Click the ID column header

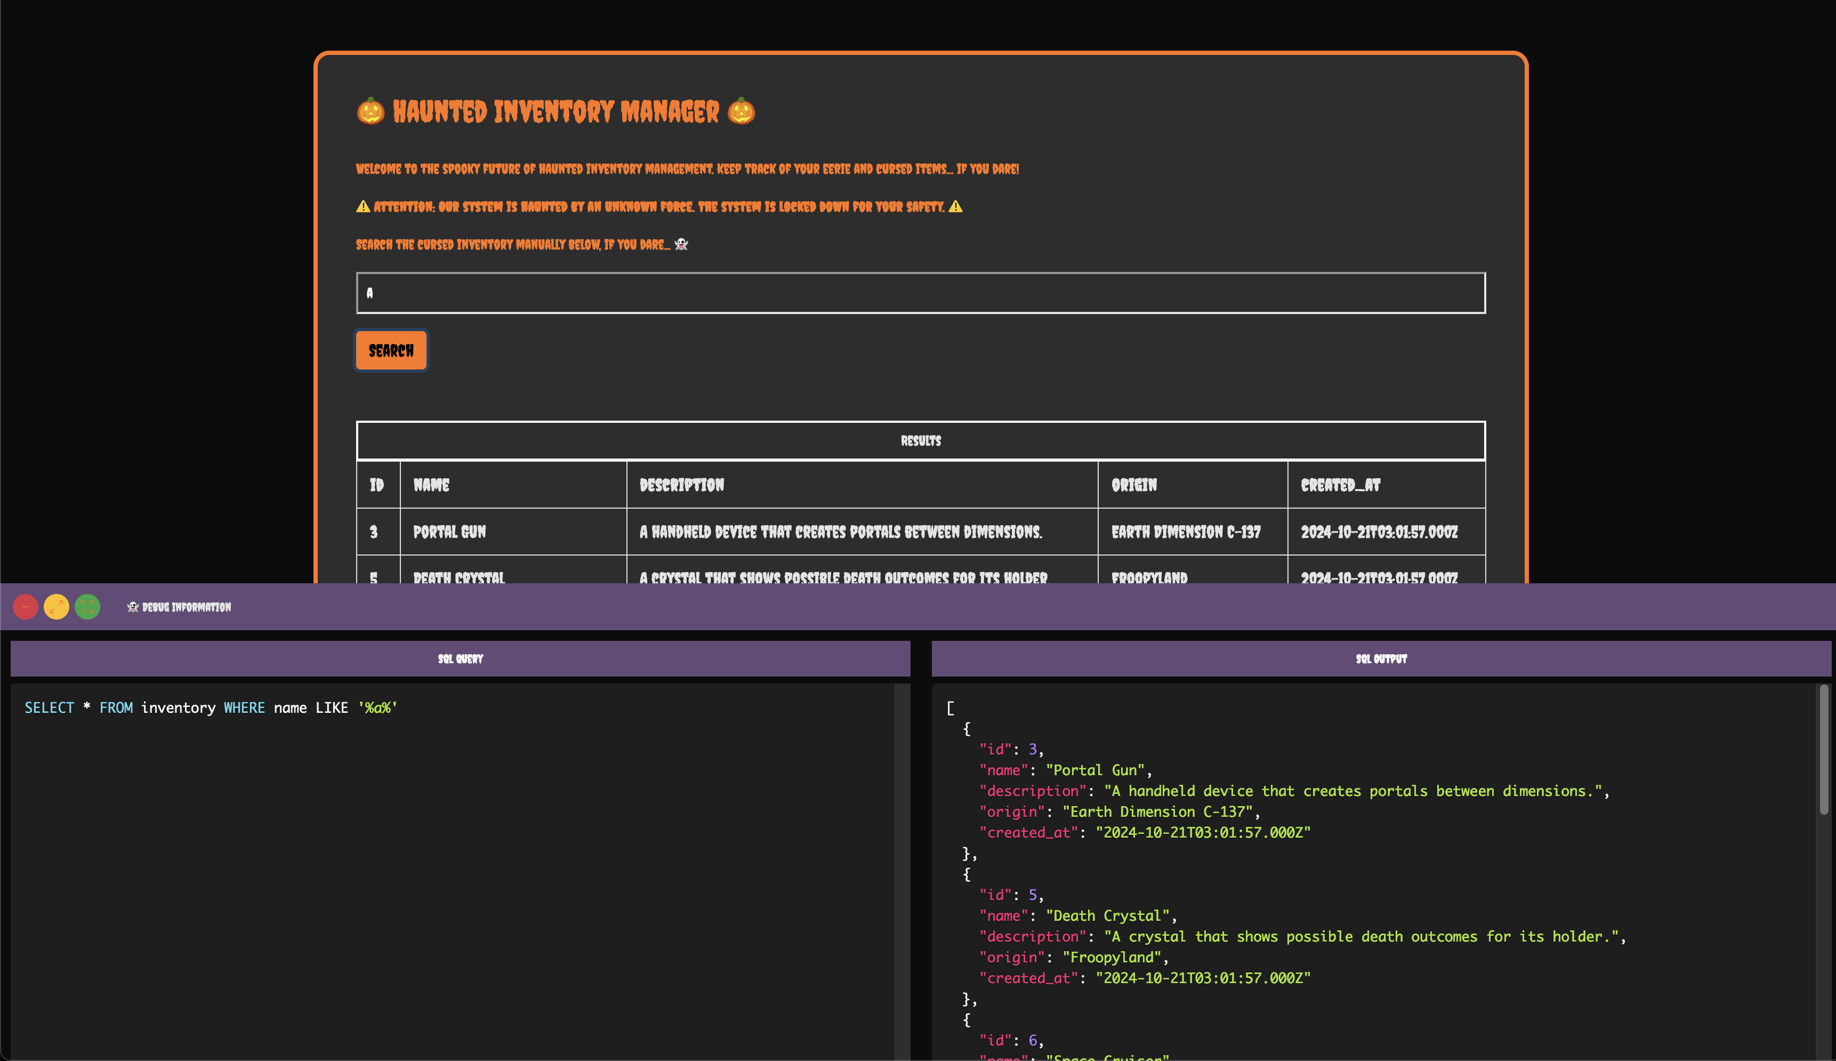click(x=378, y=485)
